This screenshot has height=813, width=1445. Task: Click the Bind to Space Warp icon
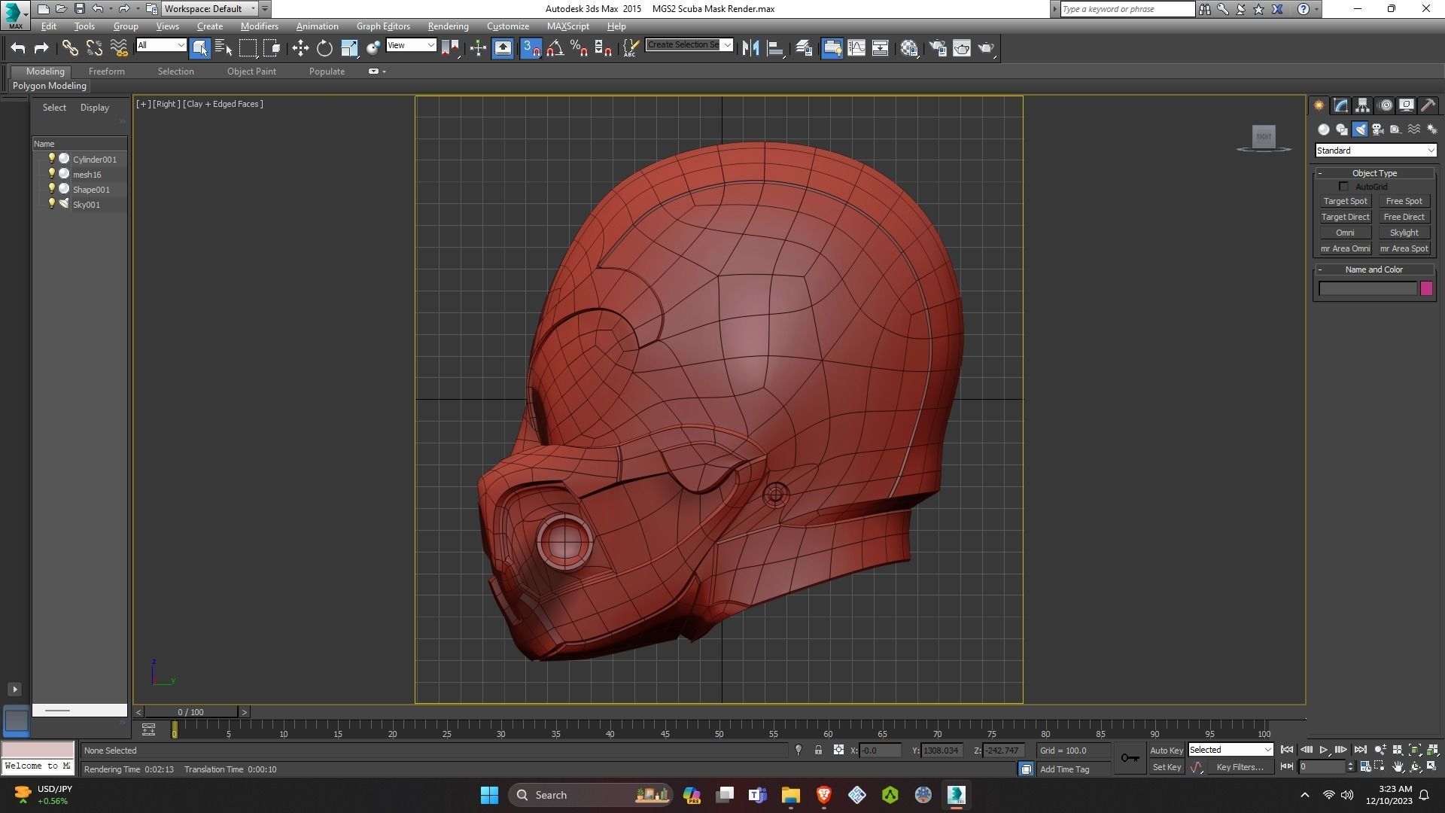tap(119, 48)
